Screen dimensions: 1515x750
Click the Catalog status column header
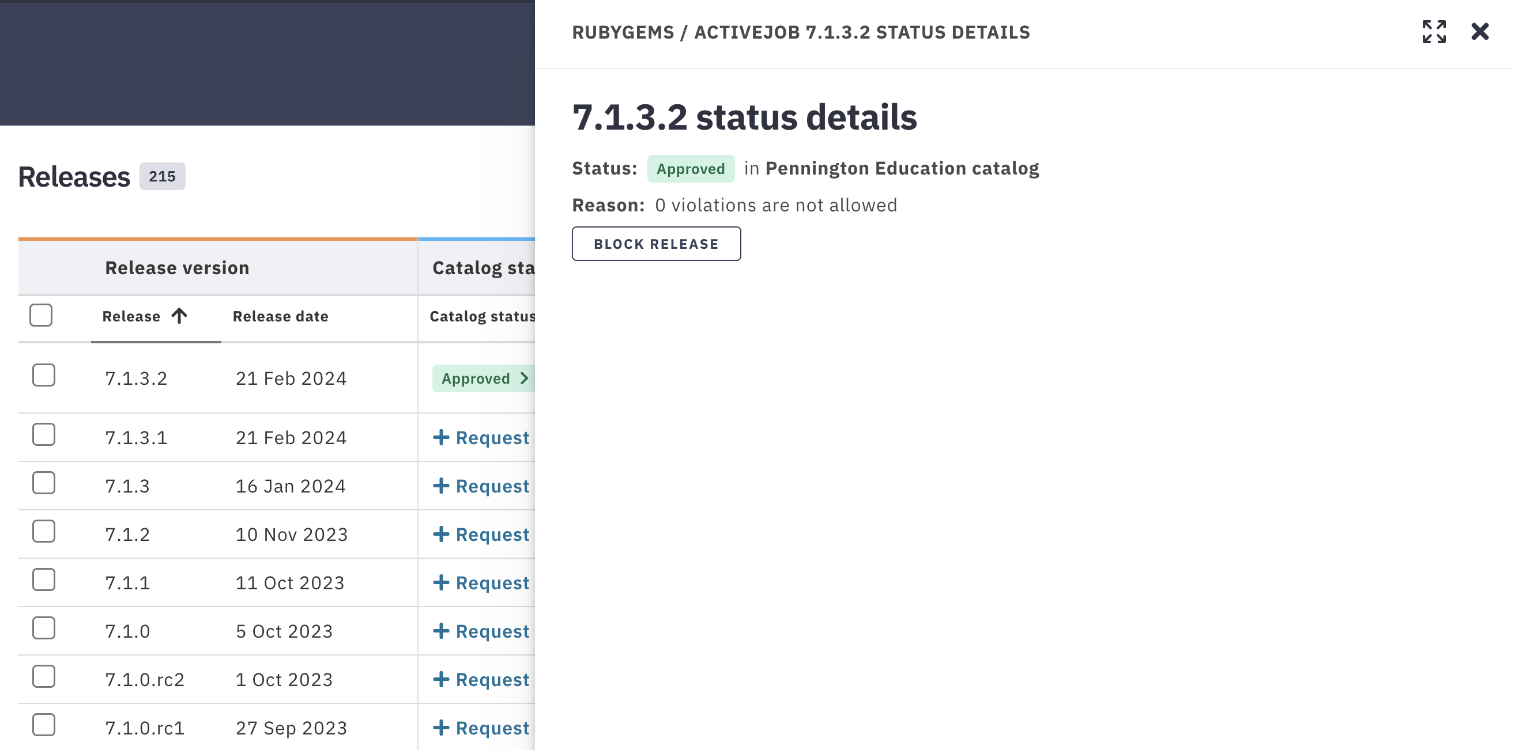click(483, 316)
